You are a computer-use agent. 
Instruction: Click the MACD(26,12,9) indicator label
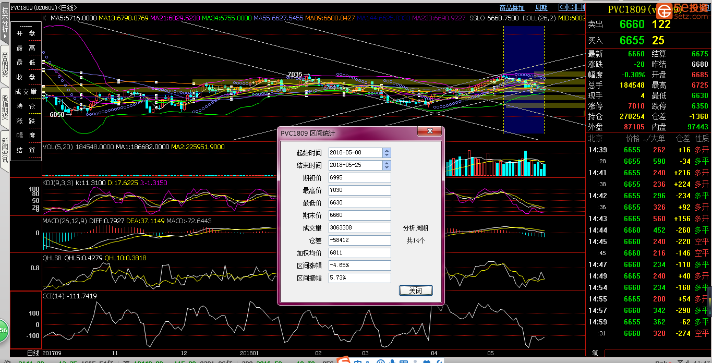[x=65, y=221]
